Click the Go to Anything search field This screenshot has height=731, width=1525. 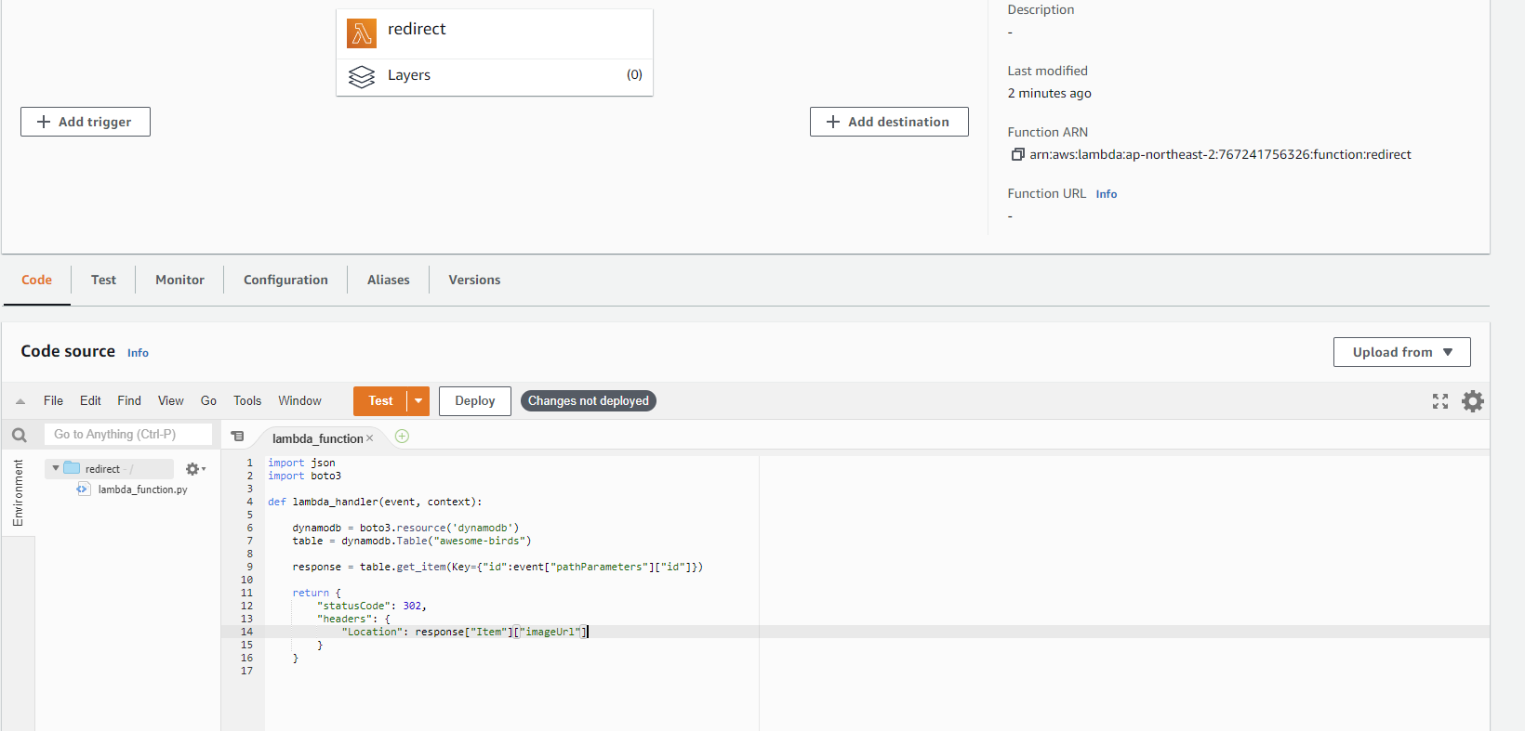point(128,434)
